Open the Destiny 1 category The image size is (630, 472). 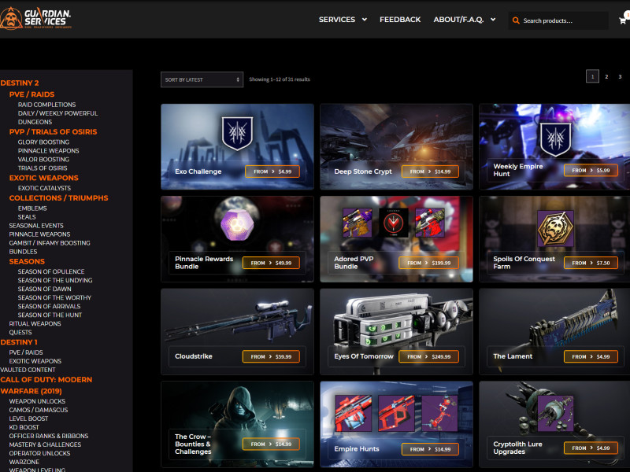(19, 342)
